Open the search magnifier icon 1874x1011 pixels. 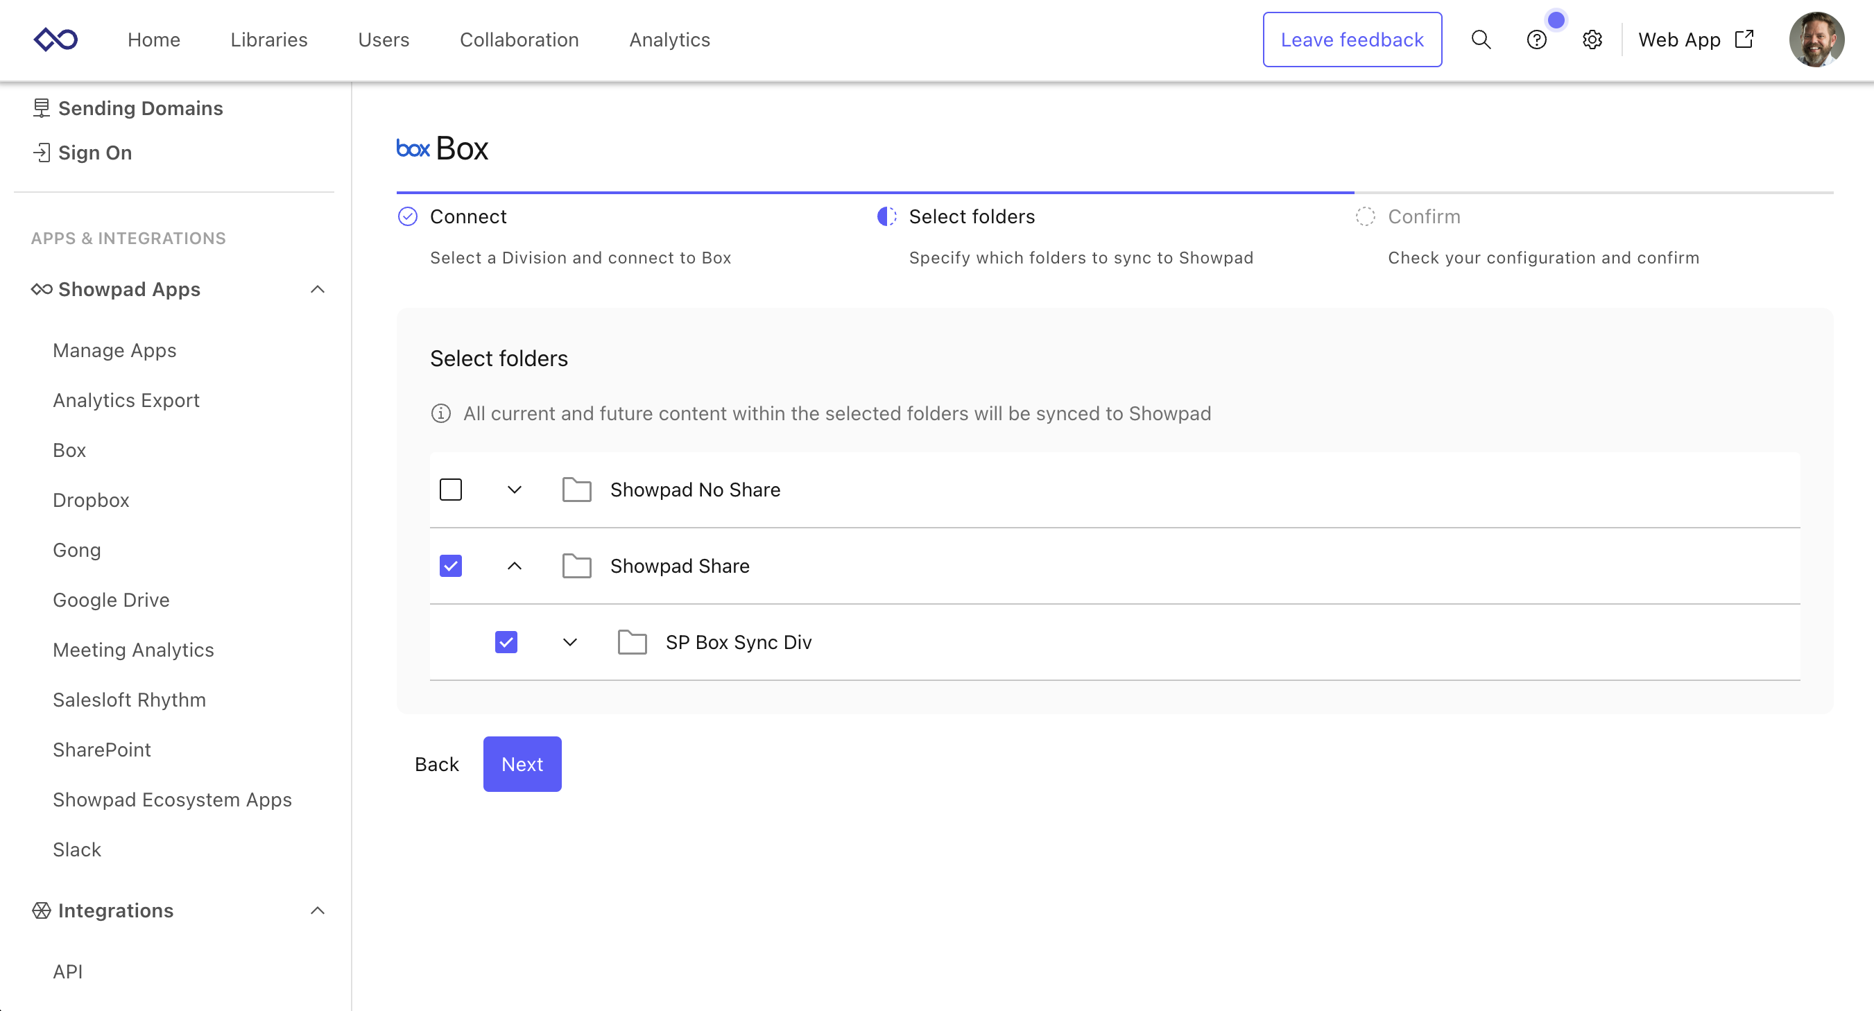(1481, 40)
